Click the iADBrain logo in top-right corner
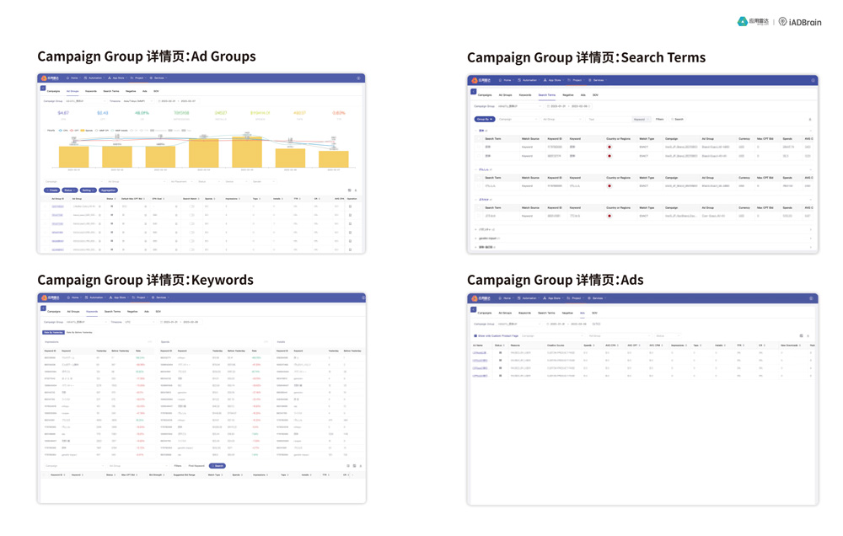This screenshot has width=843, height=536. pyautogui.click(x=800, y=22)
